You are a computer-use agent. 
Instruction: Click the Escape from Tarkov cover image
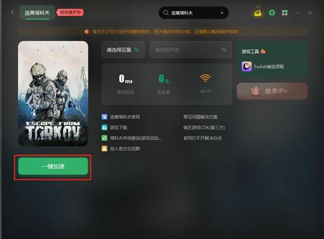(x=53, y=93)
